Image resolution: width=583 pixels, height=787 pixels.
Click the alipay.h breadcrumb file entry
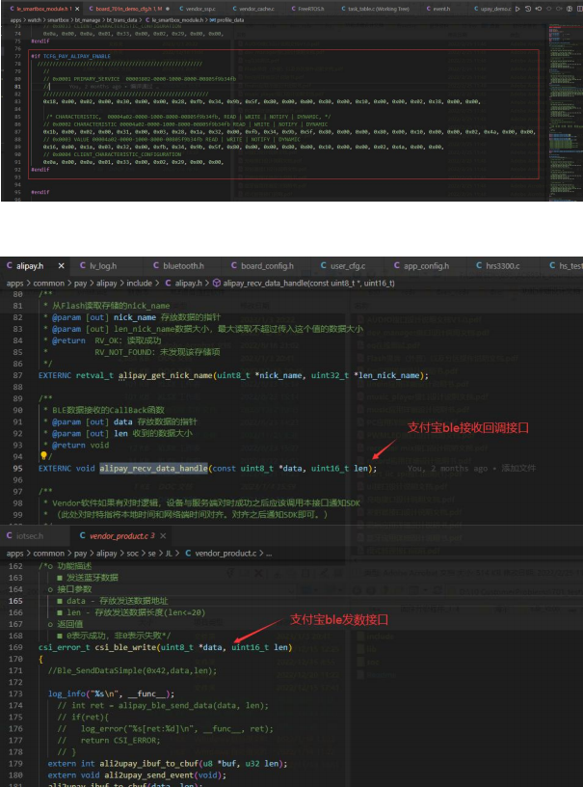pos(188,284)
